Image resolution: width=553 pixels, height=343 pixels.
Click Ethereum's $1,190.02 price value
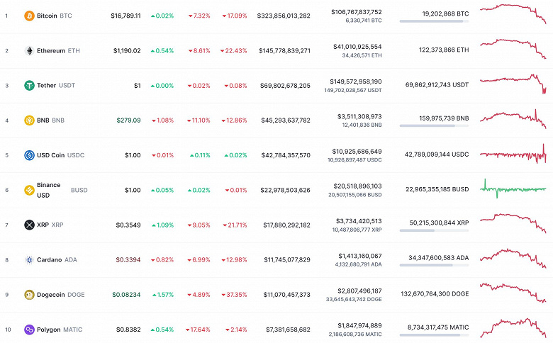[x=127, y=51]
